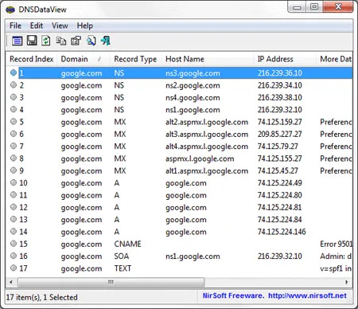This screenshot has height=309, width=358.
Task: Click the bullet icon of record 15
Action: (x=14, y=244)
